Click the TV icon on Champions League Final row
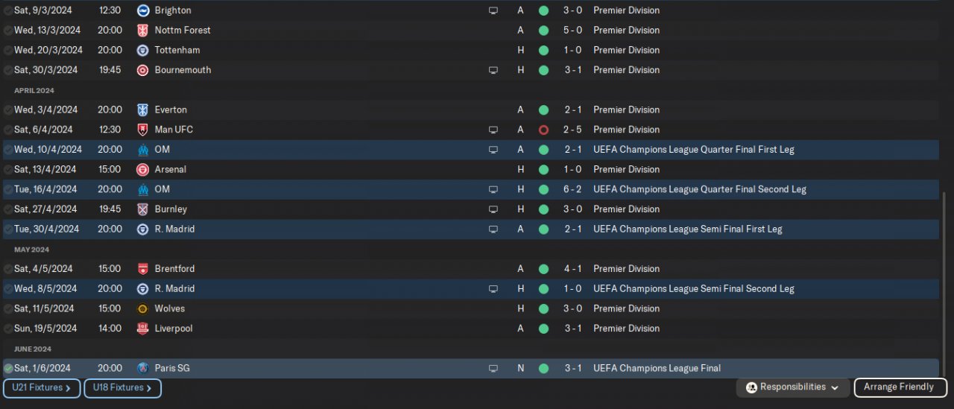The image size is (954, 409). point(493,368)
